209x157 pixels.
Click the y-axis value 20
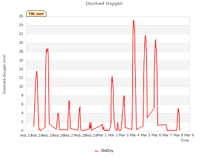coord(21,43)
